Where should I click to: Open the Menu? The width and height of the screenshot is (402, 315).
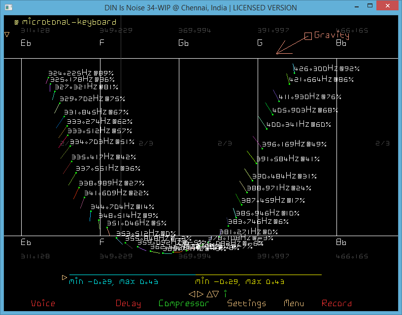pyautogui.click(x=294, y=304)
